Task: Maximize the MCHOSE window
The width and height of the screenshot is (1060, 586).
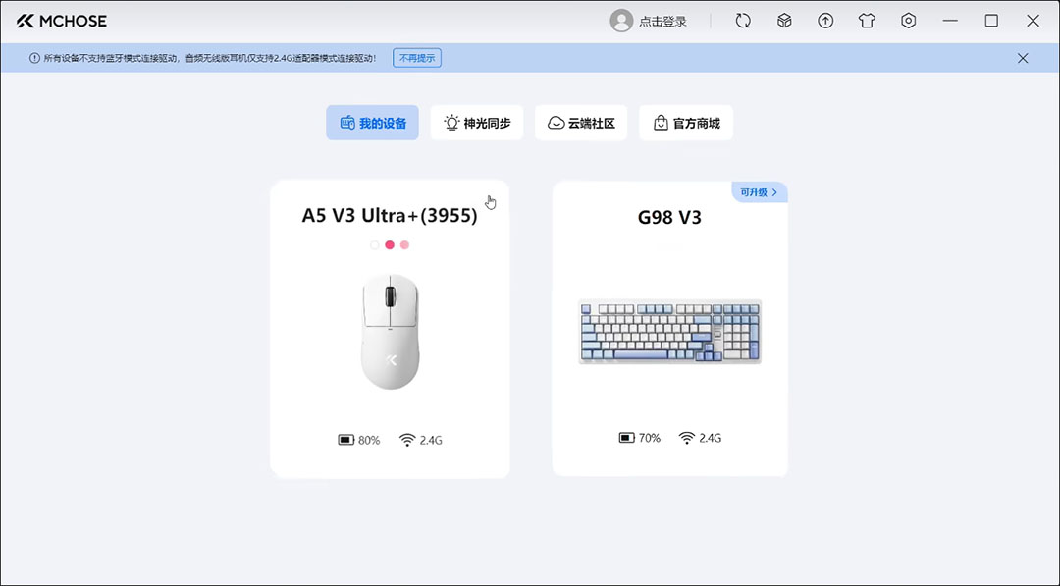Action: [x=991, y=21]
